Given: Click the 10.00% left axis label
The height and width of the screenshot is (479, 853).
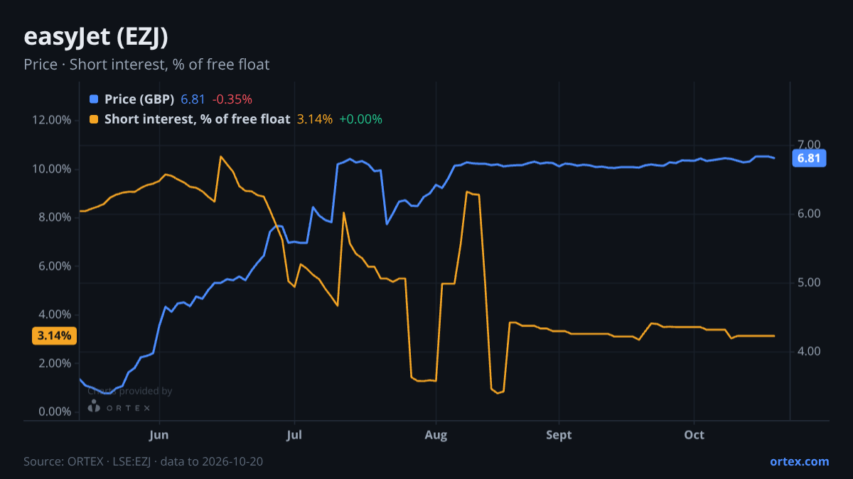Looking at the screenshot, I should 52,169.
